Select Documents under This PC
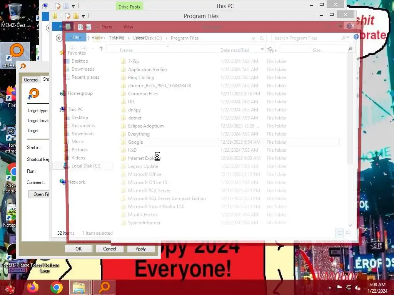 [83, 126]
